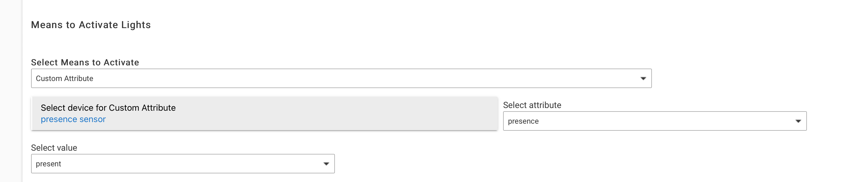
Task: Focus the middle of the Custom Attribute combo box
Action: point(341,79)
